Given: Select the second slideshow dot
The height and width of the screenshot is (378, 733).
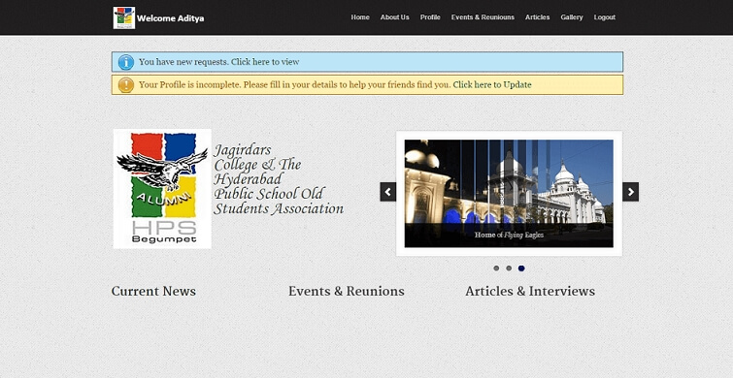Looking at the screenshot, I should coord(509,268).
